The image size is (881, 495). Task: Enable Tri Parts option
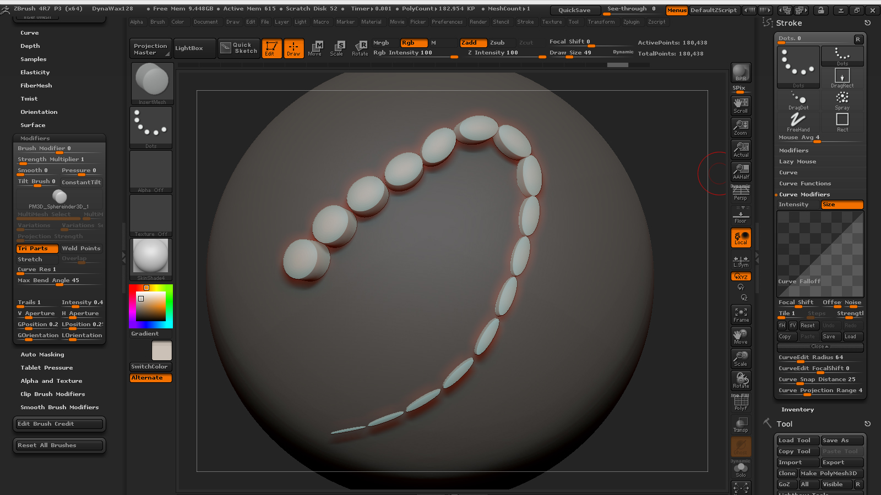[37, 249]
